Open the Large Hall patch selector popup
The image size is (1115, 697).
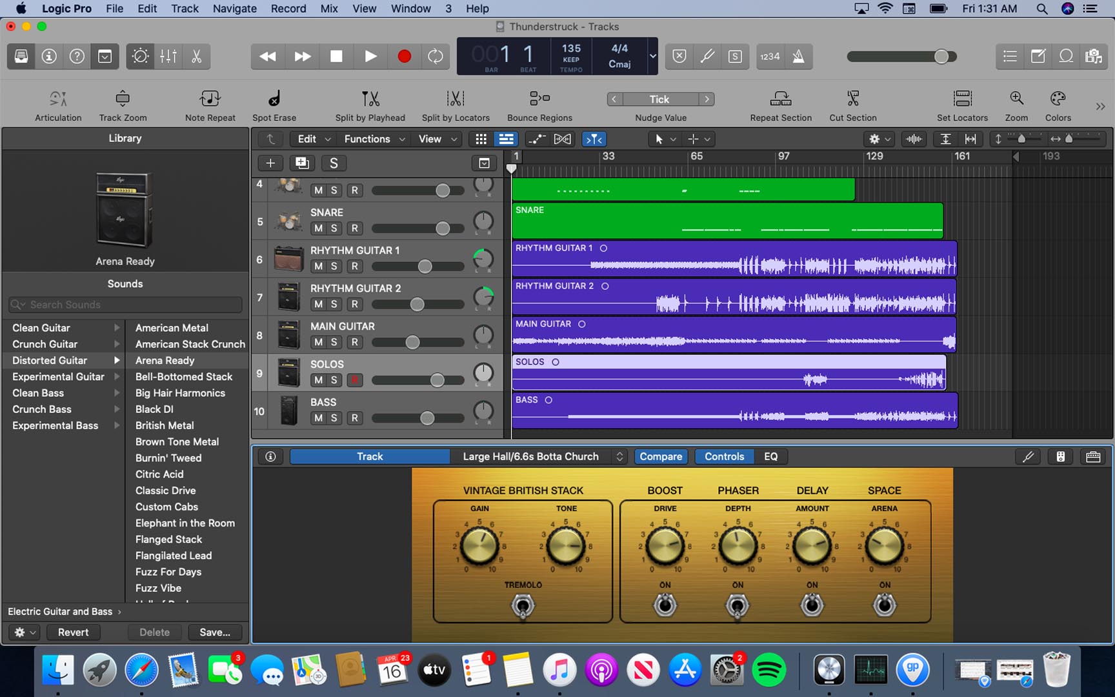click(x=539, y=456)
